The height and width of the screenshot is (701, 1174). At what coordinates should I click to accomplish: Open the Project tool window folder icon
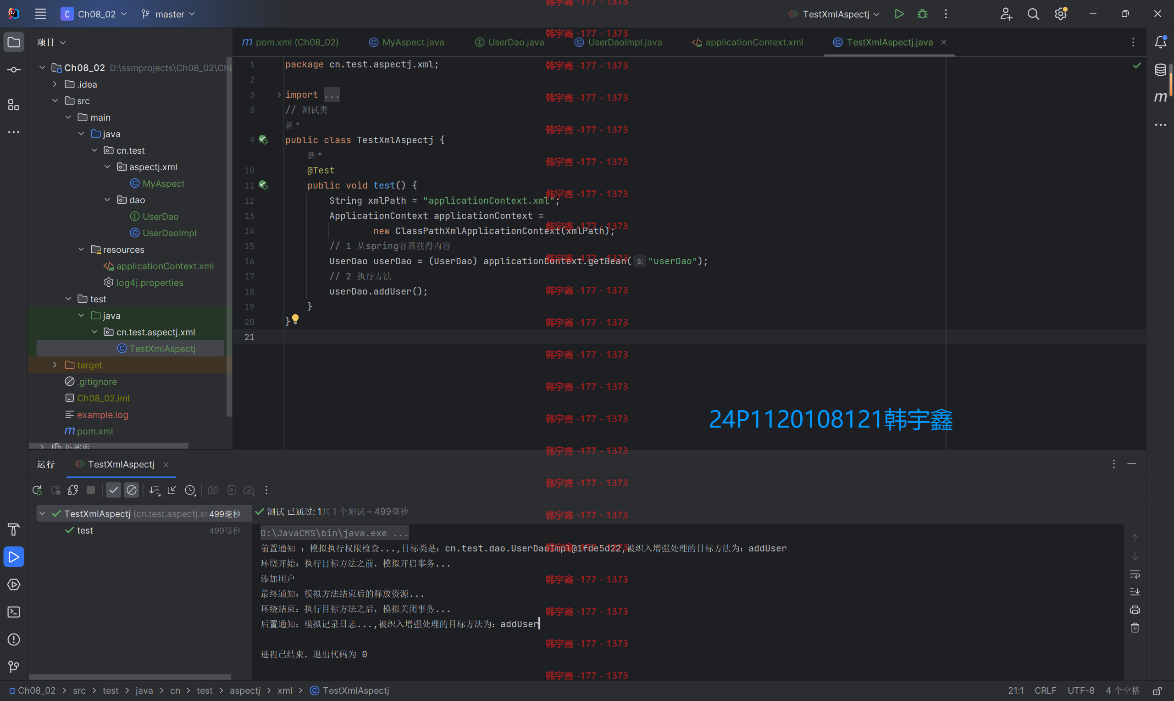pos(14,42)
